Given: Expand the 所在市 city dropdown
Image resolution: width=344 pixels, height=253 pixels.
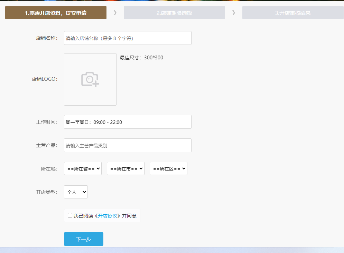Looking at the screenshot, I should click(x=125, y=168).
